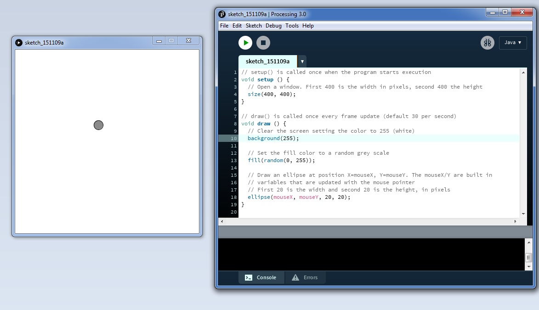This screenshot has width=539, height=310.
Task: Open the Tools menu
Action: [292, 26]
